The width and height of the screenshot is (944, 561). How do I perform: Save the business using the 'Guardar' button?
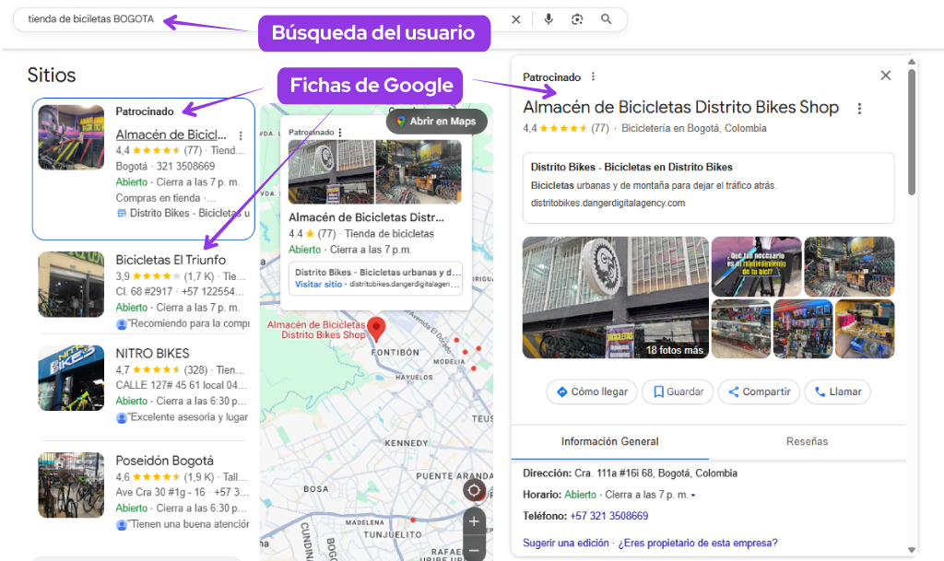click(678, 392)
